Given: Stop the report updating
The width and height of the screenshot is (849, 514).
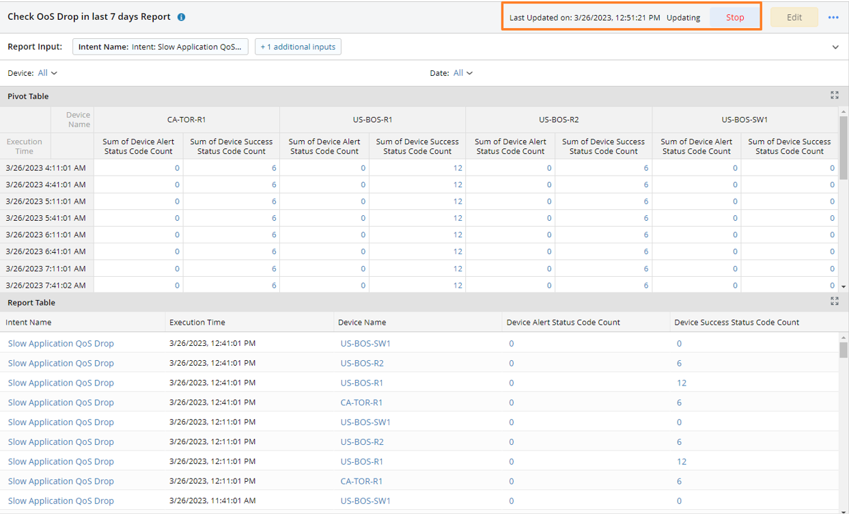Looking at the screenshot, I should click(734, 17).
